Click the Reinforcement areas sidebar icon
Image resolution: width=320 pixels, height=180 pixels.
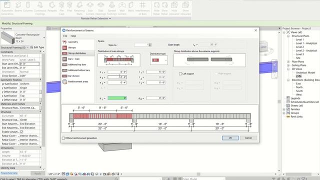(64, 81)
